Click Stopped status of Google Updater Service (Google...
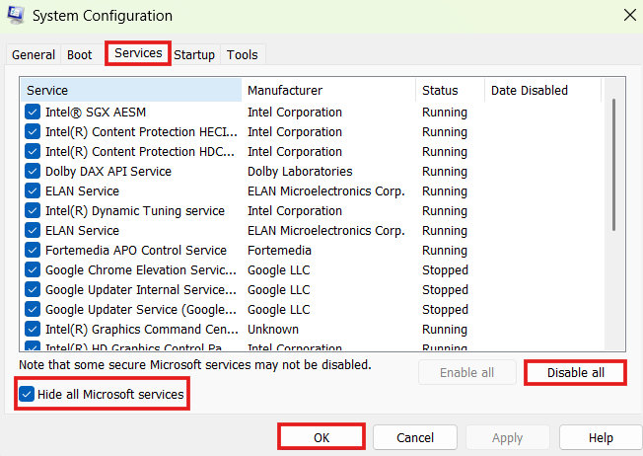Screen dimensions: 643x456 [x=445, y=309]
